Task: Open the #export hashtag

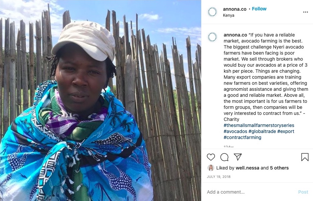Action: (x=286, y=131)
